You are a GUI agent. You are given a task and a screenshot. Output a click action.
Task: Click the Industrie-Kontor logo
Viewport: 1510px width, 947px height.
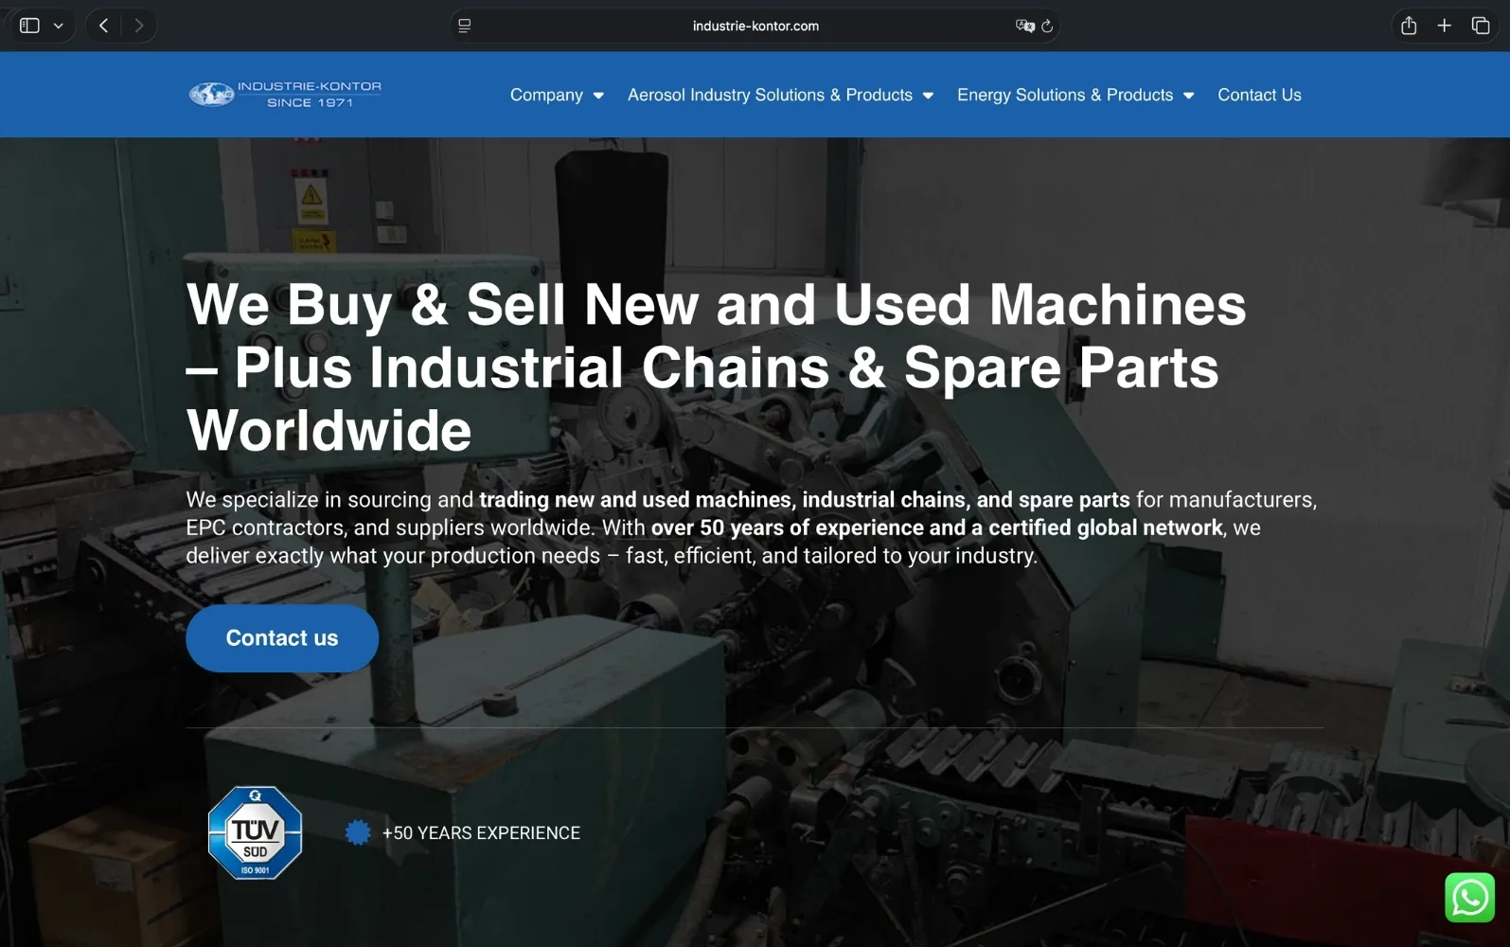click(x=285, y=94)
